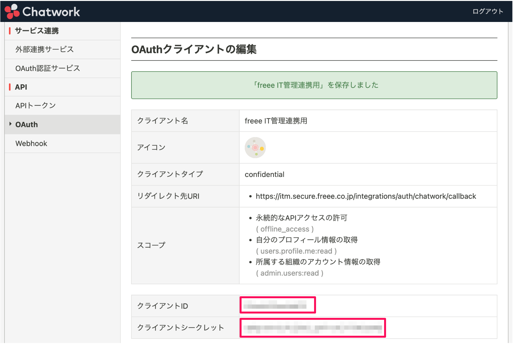This screenshot has height=345, width=513.
Task: Click the blurred client ID value
Action: (275, 305)
